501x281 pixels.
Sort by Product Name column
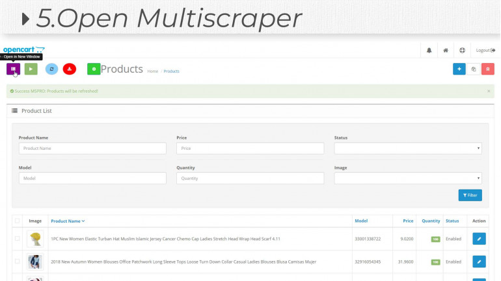68,221
